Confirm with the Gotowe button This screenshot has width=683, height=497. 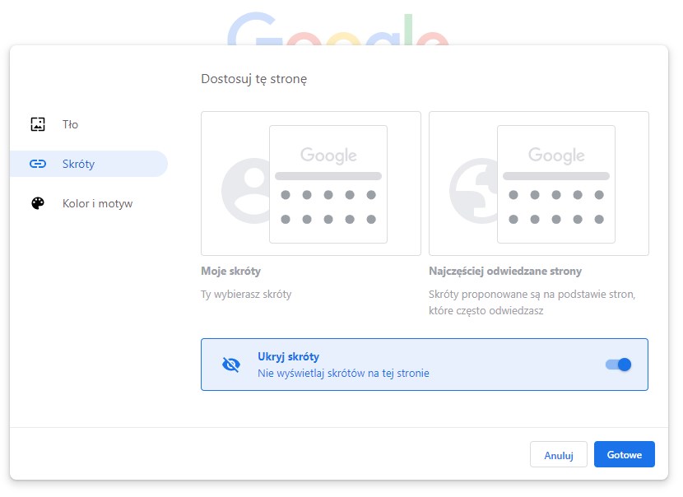point(625,454)
